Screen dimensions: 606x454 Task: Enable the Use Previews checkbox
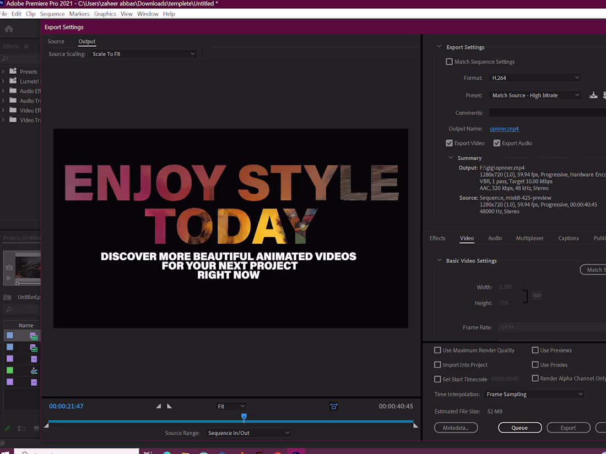(x=535, y=350)
